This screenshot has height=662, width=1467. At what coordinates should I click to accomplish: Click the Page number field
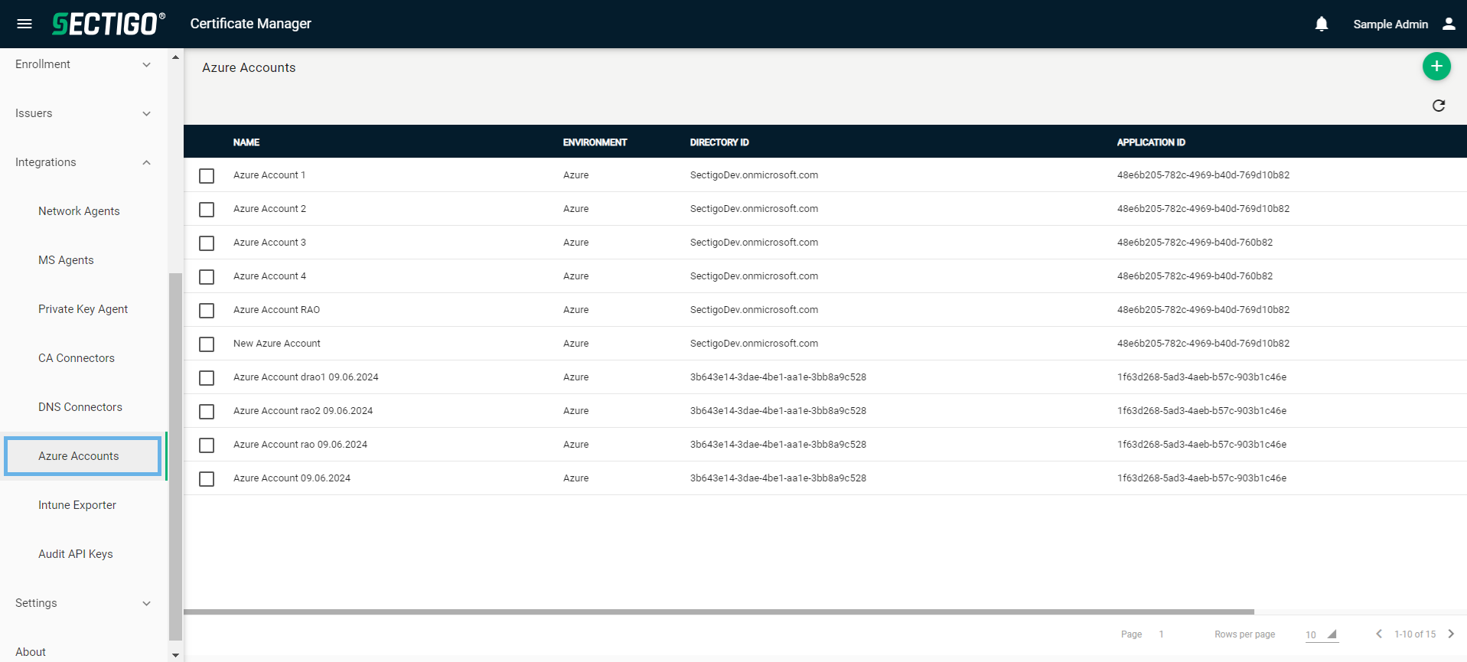coord(1161,634)
